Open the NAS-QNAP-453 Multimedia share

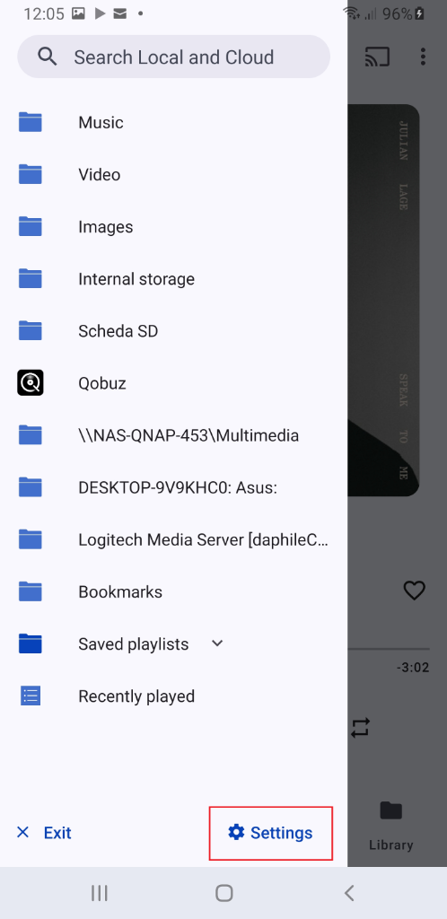click(173, 435)
